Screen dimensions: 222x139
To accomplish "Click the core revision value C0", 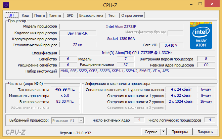I will tap(206, 65).
